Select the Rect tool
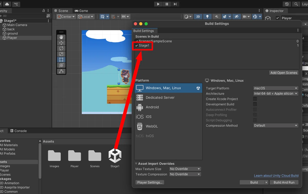 tap(61, 60)
